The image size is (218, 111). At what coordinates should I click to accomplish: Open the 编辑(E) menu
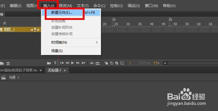point(15,6)
